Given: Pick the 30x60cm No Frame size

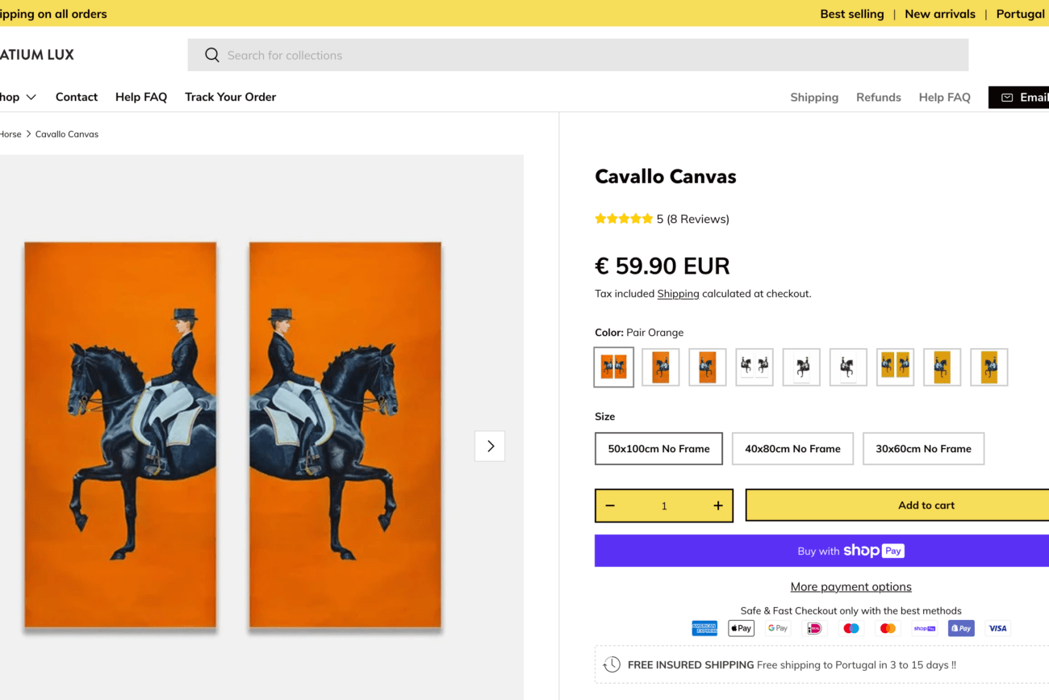Looking at the screenshot, I should click(x=923, y=449).
